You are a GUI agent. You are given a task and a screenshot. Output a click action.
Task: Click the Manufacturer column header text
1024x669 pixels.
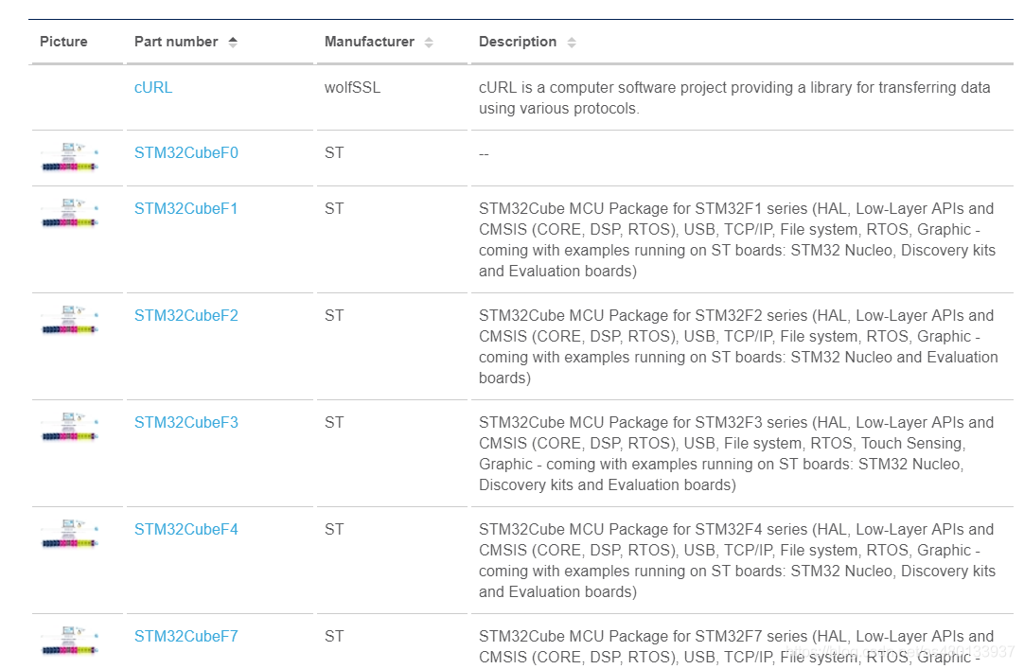click(369, 42)
